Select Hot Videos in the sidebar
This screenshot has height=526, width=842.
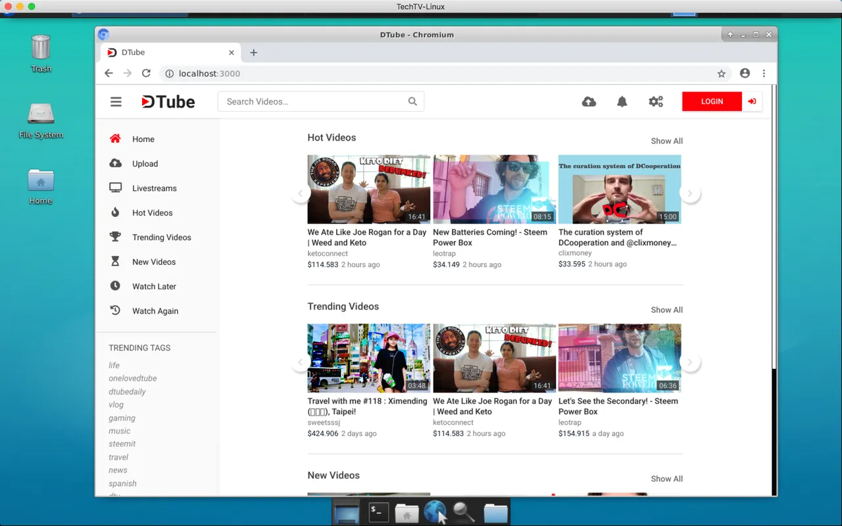click(x=153, y=212)
